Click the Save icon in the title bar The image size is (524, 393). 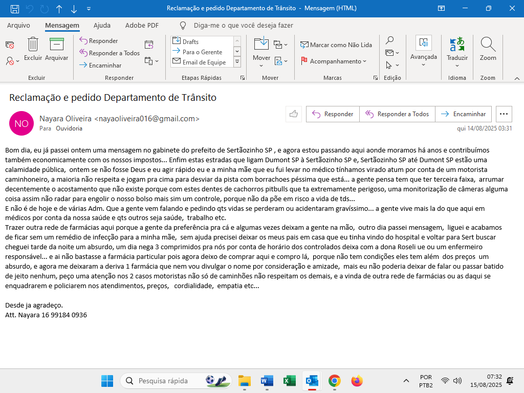[x=15, y=9]
